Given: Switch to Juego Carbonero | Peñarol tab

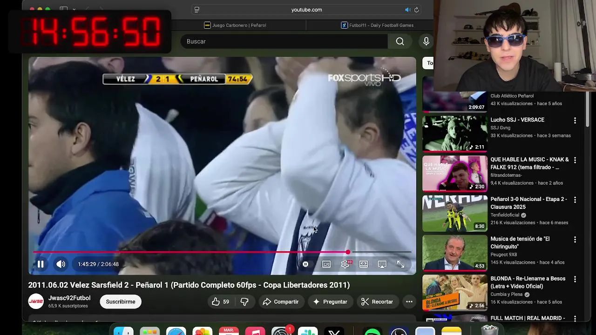Looking at the screenshot, I should coord(235,25).
